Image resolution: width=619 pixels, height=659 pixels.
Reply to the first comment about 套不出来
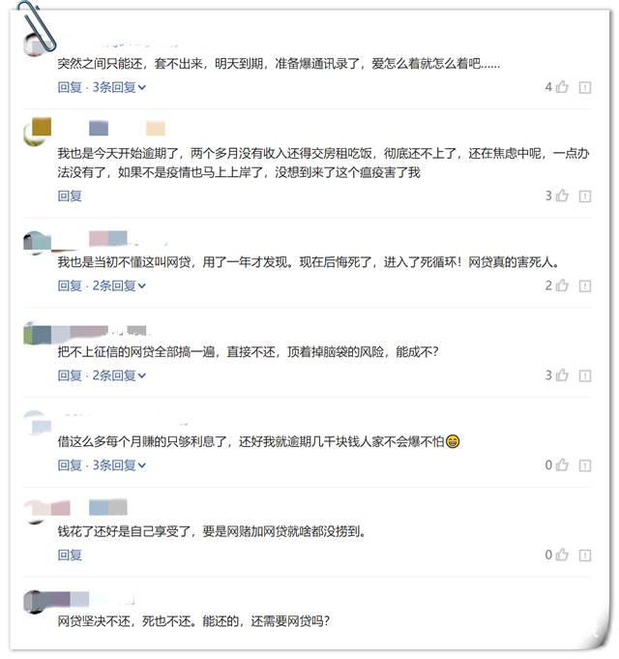[x=70, y=87]
